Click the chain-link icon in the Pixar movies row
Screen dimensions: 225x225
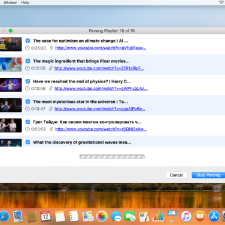click(x=51, y=68)
